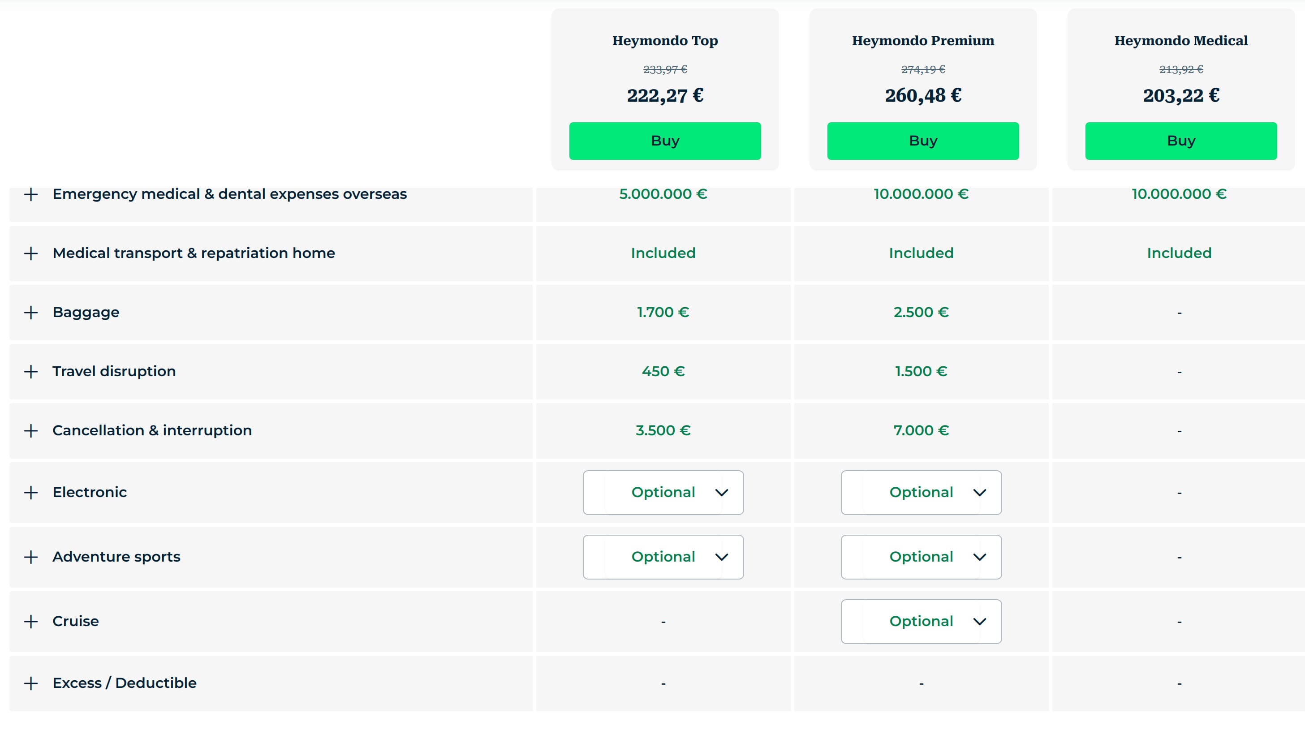Click the Heymondo Medical plan title
The width and height of the screenshot is (1305, 730).
[1180, 40]
